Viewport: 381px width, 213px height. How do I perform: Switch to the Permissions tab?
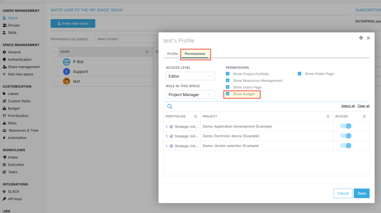click(196, 54)
